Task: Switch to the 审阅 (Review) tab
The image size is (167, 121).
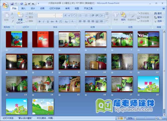Action: pos(67,8)
